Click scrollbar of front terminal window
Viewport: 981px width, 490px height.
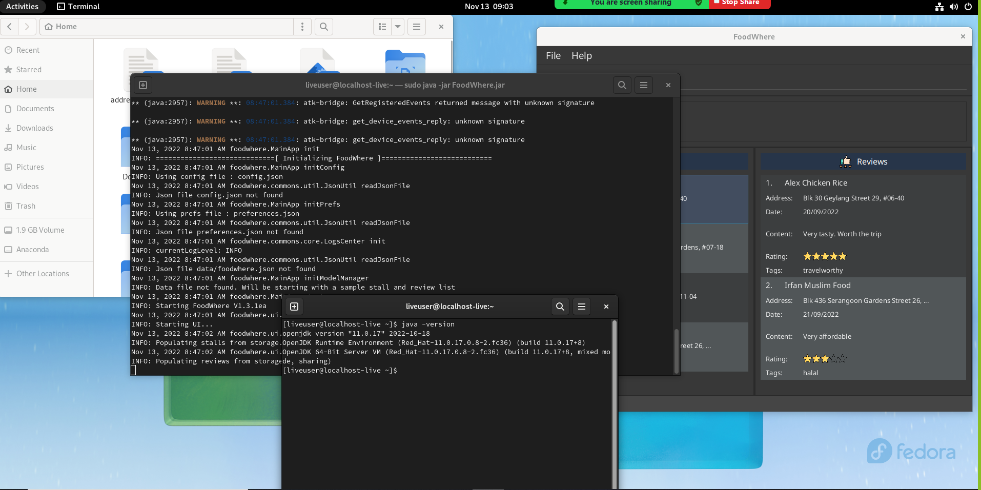pos(614,404)
